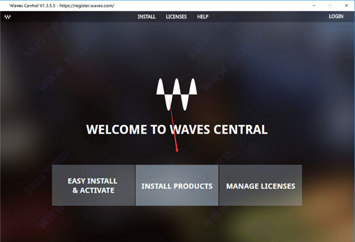
Task: Choose Easy Install & Activate
Action: coord(93,185)
